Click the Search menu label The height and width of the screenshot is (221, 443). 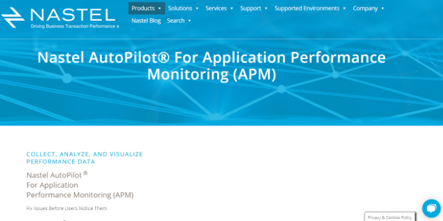[x=175, y=21]
